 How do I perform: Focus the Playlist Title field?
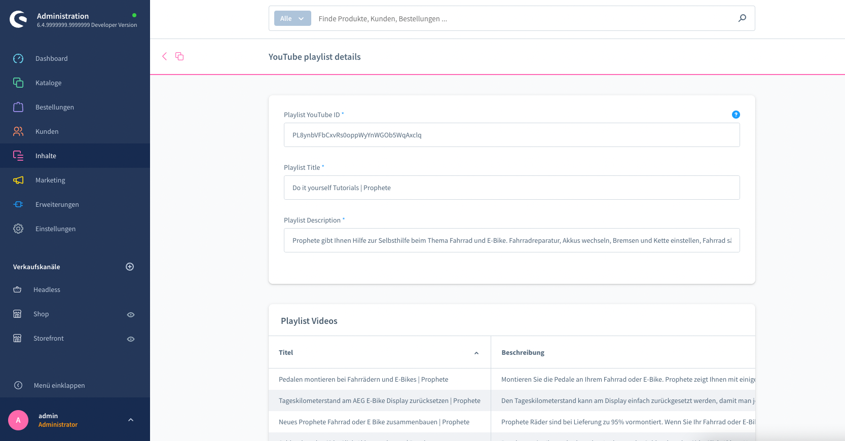[511, 188]
